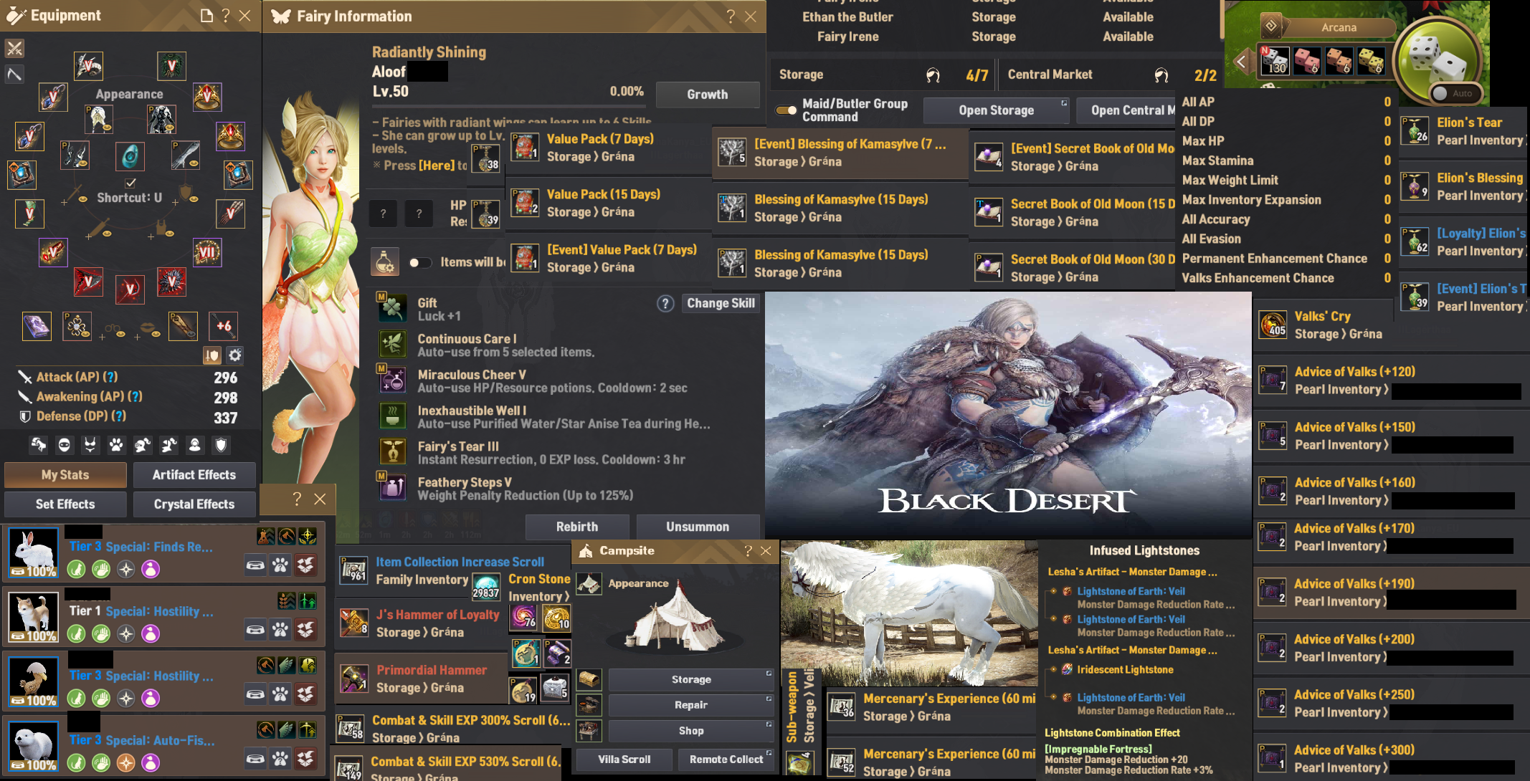This screenshot has width=1530, height=781.
Task: Click the Change Skill button
Action: coord(721,303)
